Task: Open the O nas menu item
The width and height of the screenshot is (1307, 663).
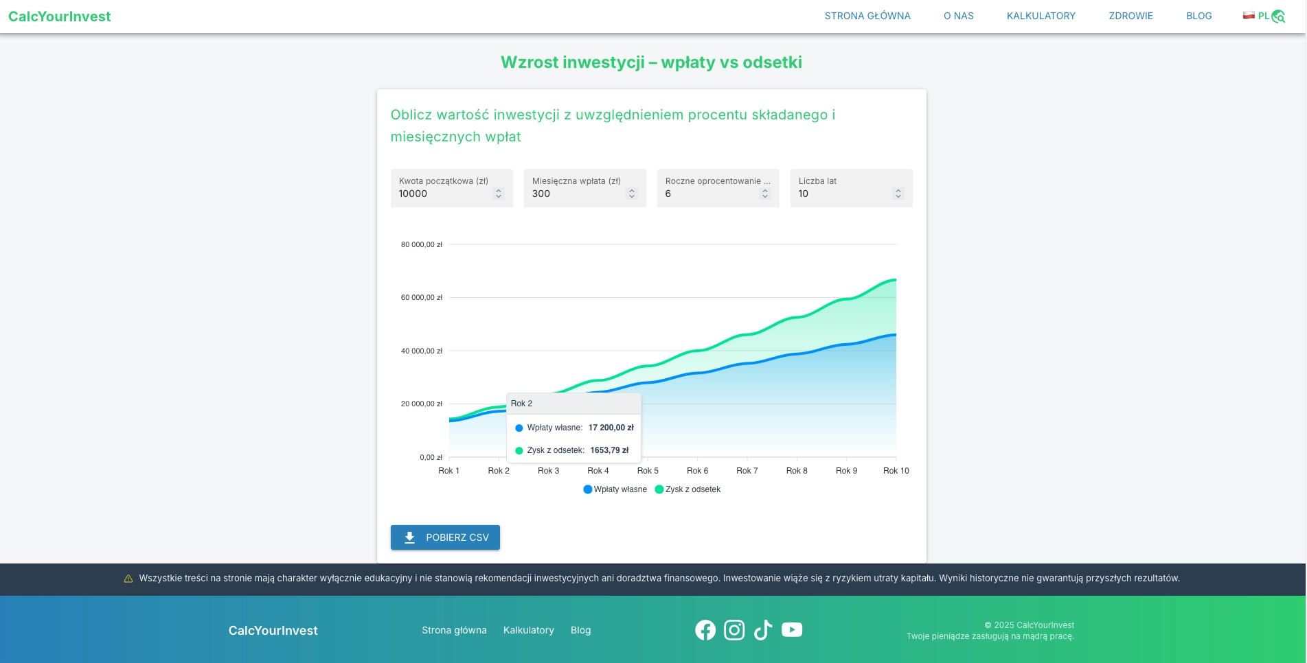Action: tap(959, 16)
